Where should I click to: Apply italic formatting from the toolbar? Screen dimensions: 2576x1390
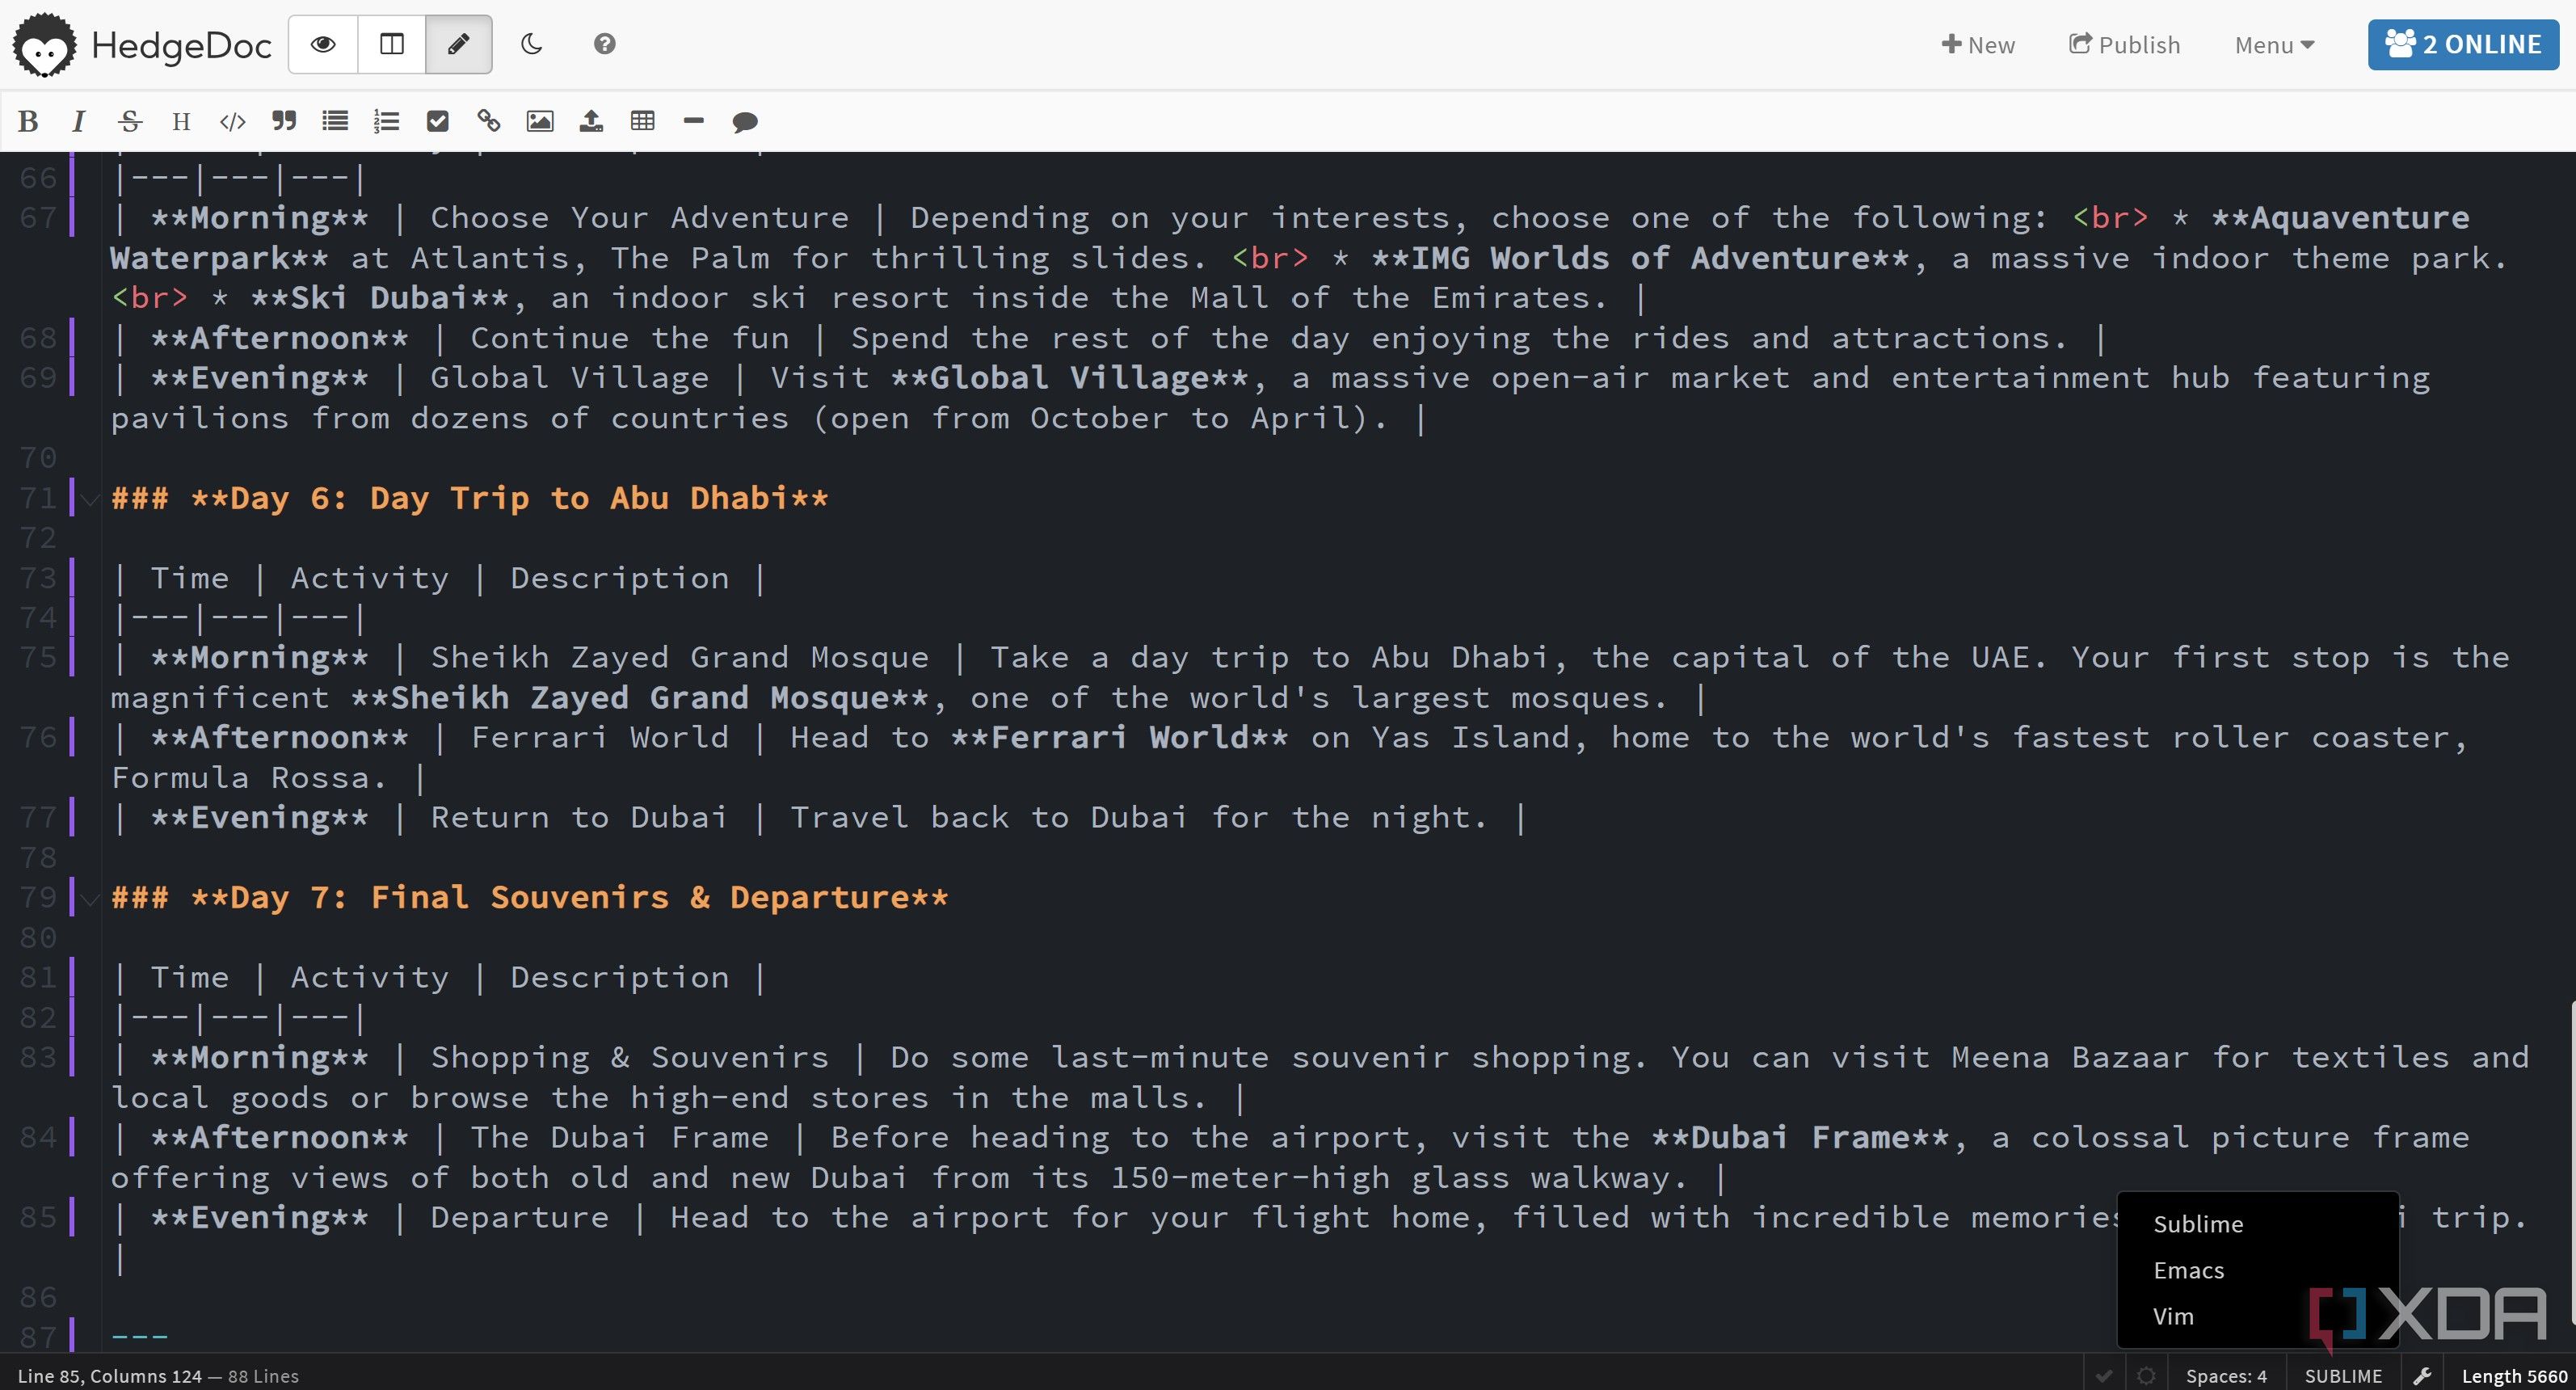(78, 122)
